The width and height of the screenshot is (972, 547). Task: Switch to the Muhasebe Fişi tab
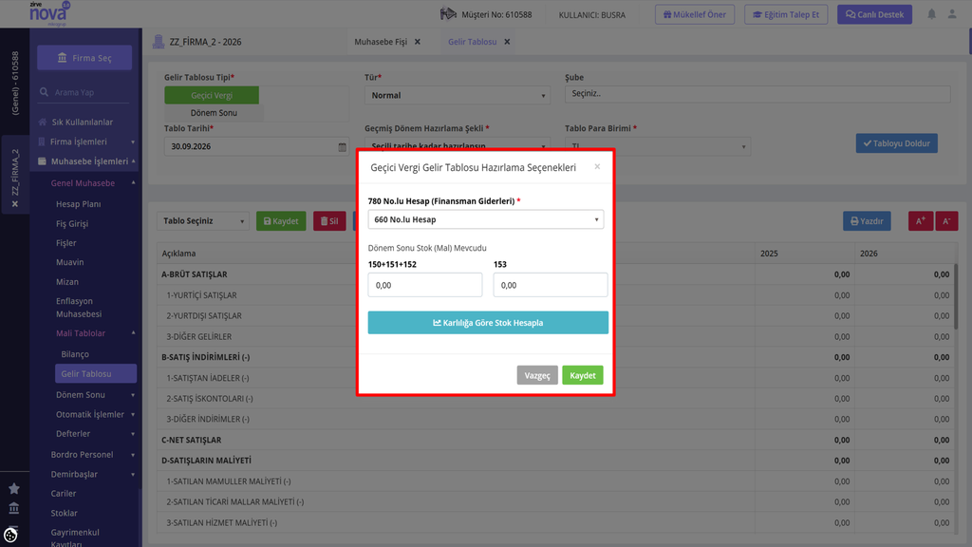pyautogui.click(x=381, y=42)
